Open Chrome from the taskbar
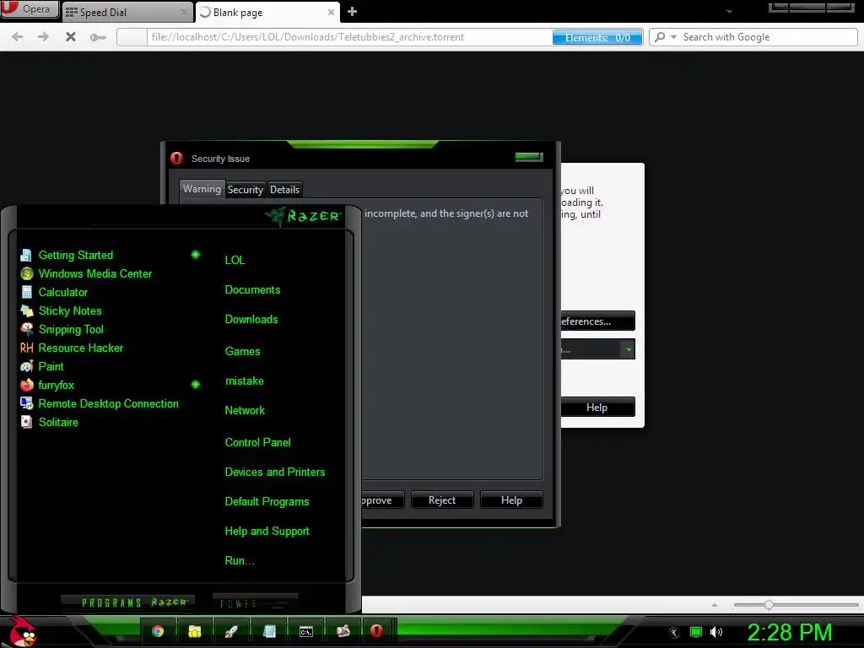The height and width of the screenshot is (648, 864). point(158,631)
